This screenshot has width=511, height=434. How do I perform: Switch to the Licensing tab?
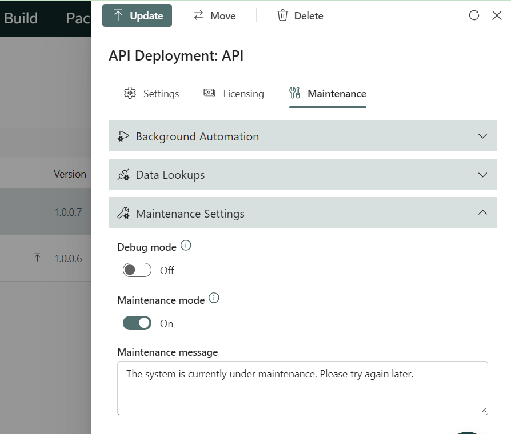pos(234,94)
